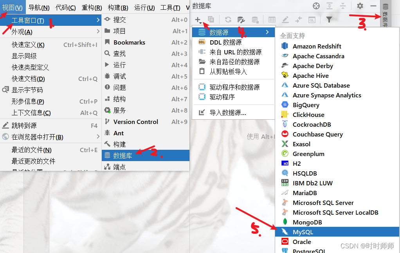This screenshot has height=253, width=400.
Task: Expand 在浏览器中打开(B) submenu
Action: (x=51, y=137)
